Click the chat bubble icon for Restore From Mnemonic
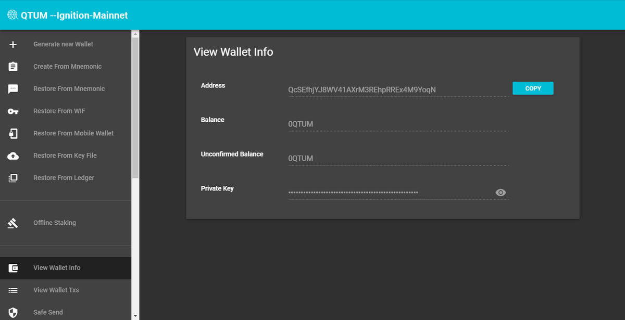This screenshot has height=320, width=625. (13, 89)
